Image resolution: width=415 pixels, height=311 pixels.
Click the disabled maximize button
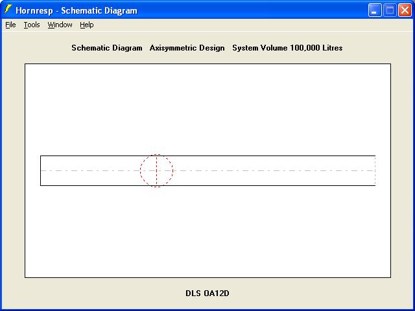(390, 10)
